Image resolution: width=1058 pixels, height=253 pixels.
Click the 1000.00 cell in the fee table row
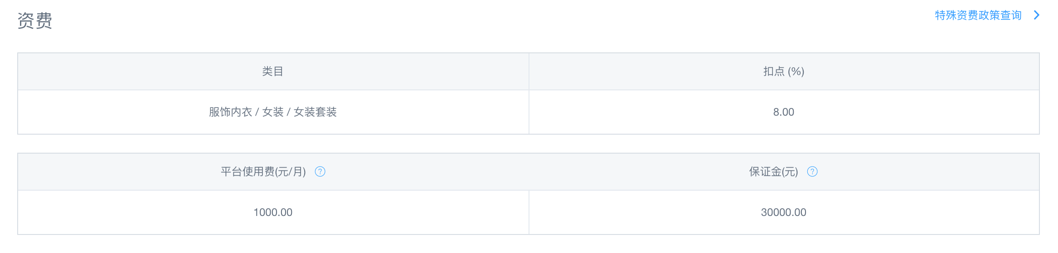pos(273,212)
